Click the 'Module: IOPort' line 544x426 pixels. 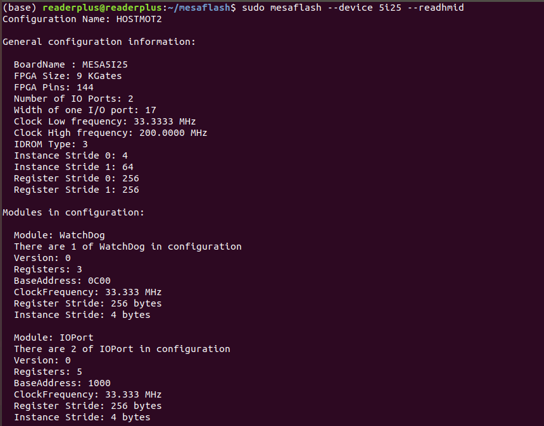coord(54,338)
